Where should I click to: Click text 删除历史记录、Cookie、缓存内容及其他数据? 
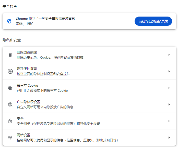(50, 57)
